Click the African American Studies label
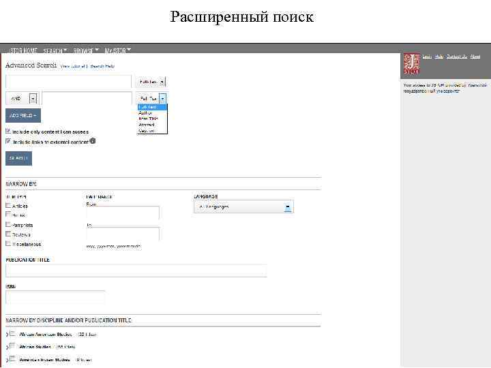 point(46,334)
